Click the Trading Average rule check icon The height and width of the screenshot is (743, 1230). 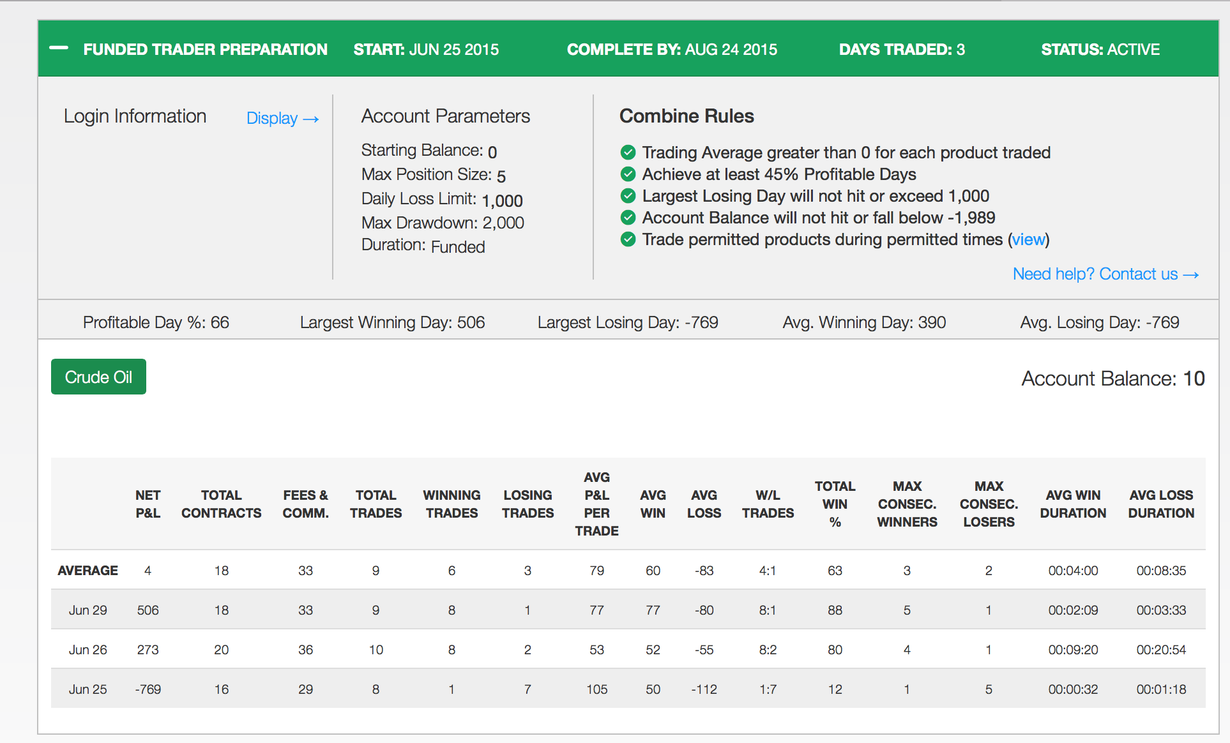coord(628,153)
